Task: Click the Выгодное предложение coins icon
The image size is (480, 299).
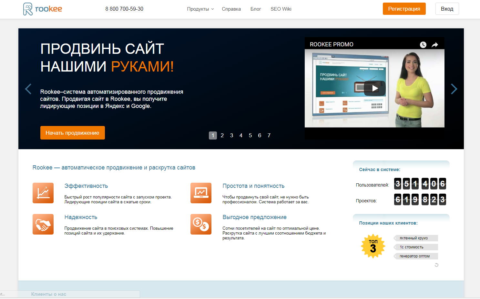Action: coord(201,224)
